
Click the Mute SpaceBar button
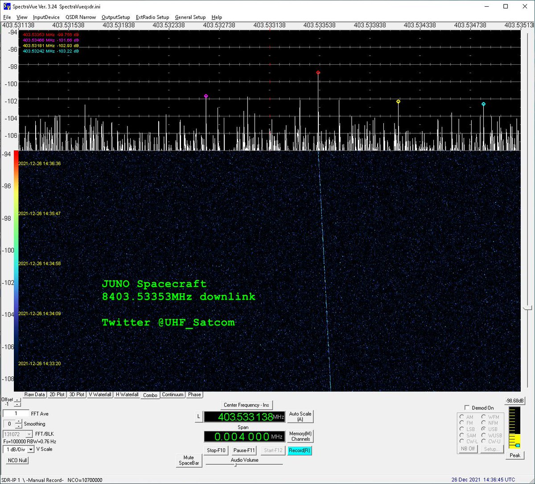click(x=189, y=460)
